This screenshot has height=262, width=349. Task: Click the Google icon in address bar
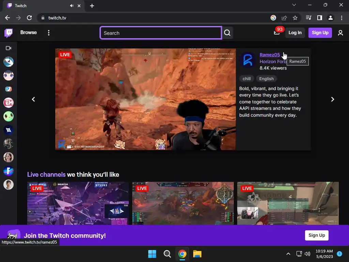273,18
